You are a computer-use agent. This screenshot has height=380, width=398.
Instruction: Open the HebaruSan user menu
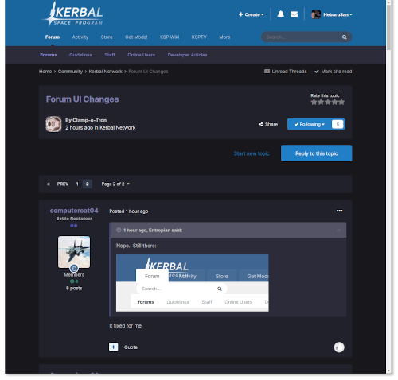(338, 14)
